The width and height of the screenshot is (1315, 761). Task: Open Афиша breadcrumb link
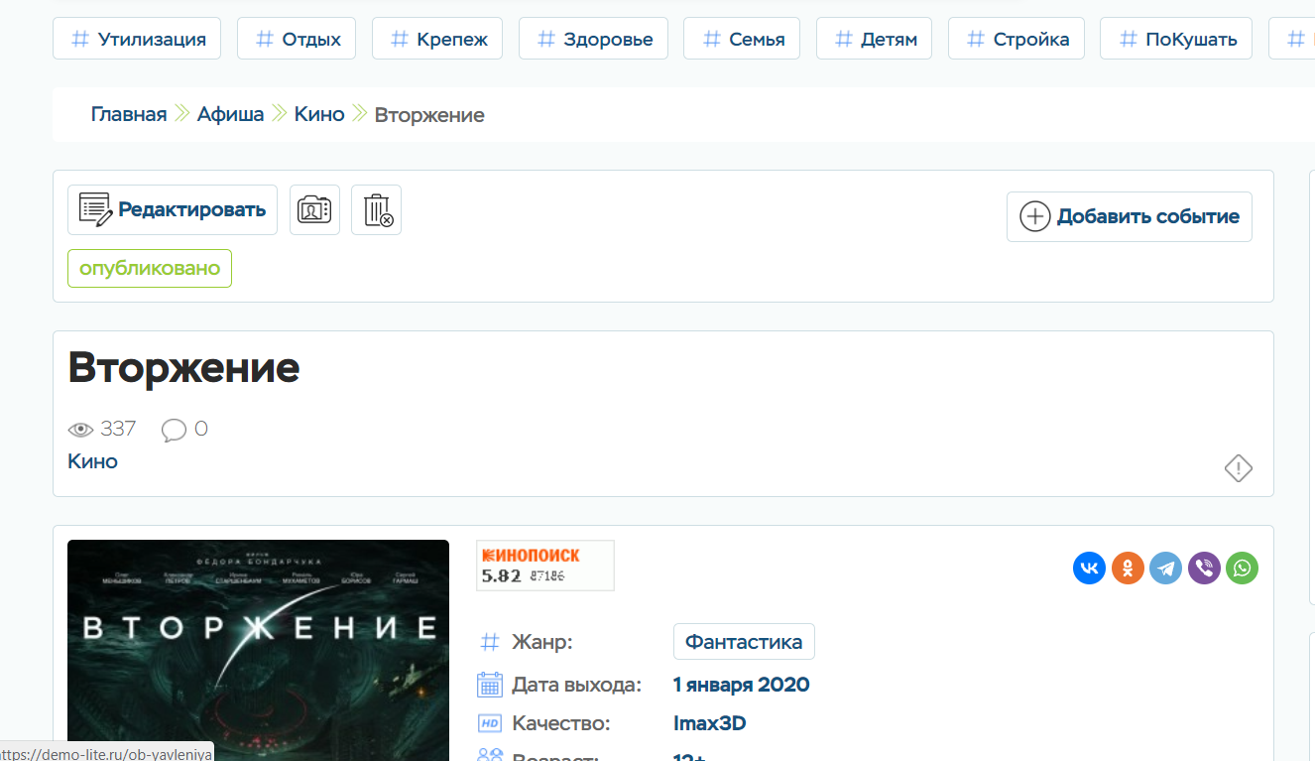[x=230, y=115]
